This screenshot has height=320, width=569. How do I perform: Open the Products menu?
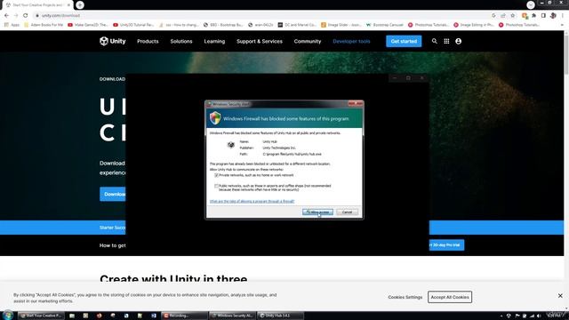pyautogui.click(x=148, y=42)
